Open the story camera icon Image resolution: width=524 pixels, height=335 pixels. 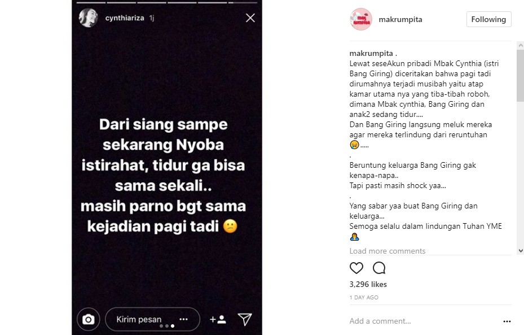pos(88,319)
